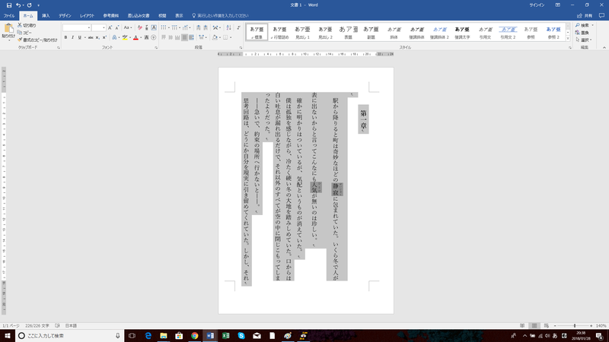This screenshot has width=609, height=342.
Task: Open the Excel icon in the taskbar
Action: click(x=225, y=335)
